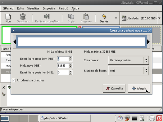
Task: Open the Crea com a dropdown
Action: 129,60
